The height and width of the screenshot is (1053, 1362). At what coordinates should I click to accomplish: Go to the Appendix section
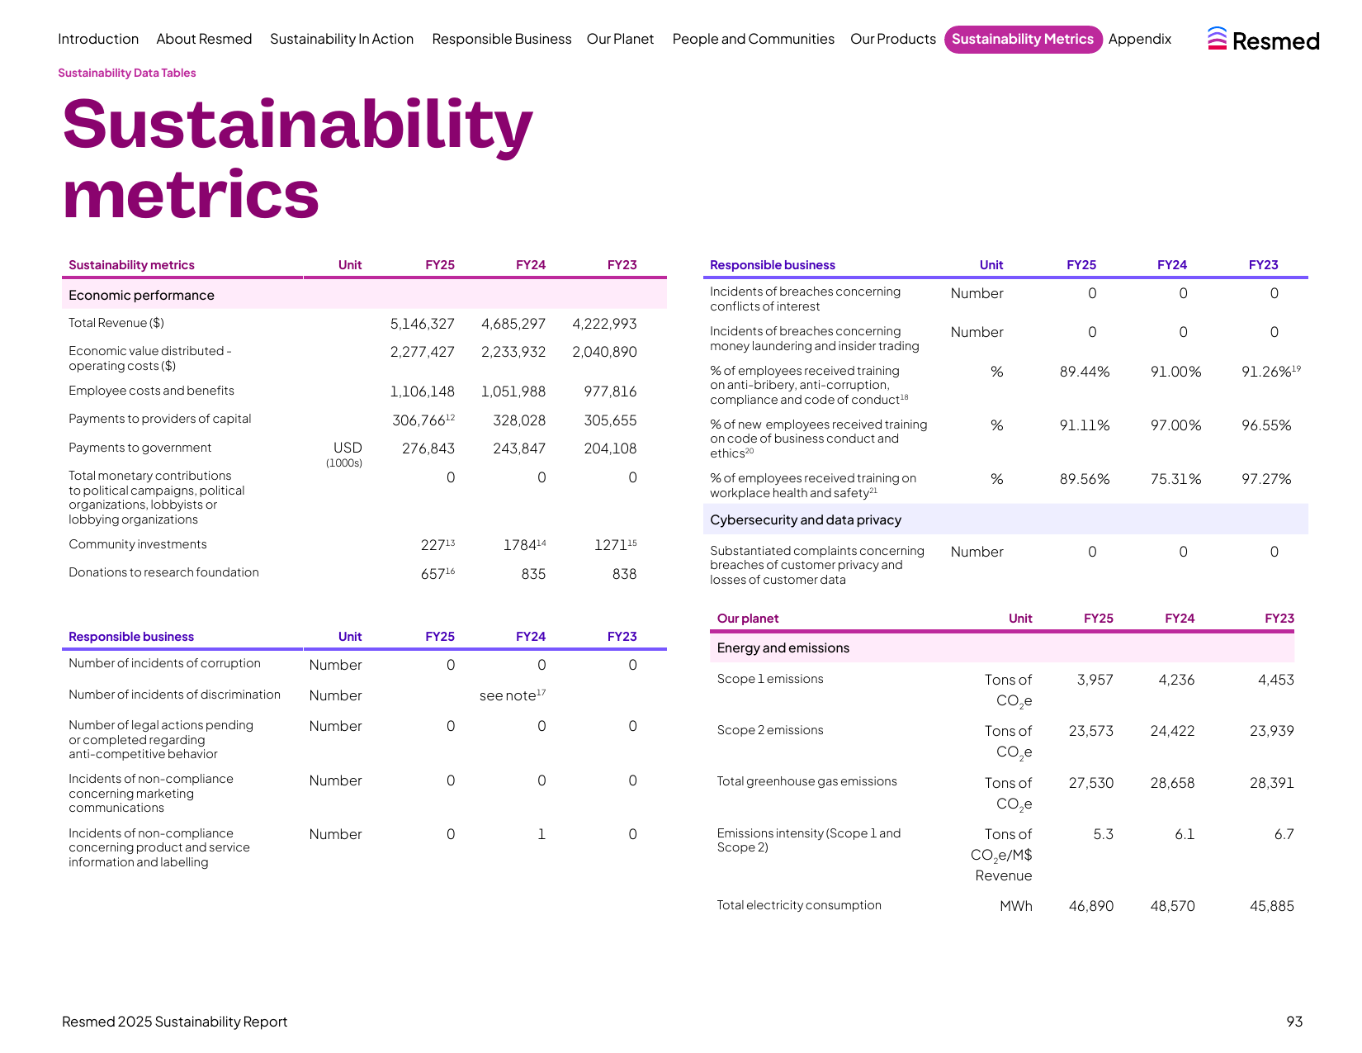coord(1140,39)
